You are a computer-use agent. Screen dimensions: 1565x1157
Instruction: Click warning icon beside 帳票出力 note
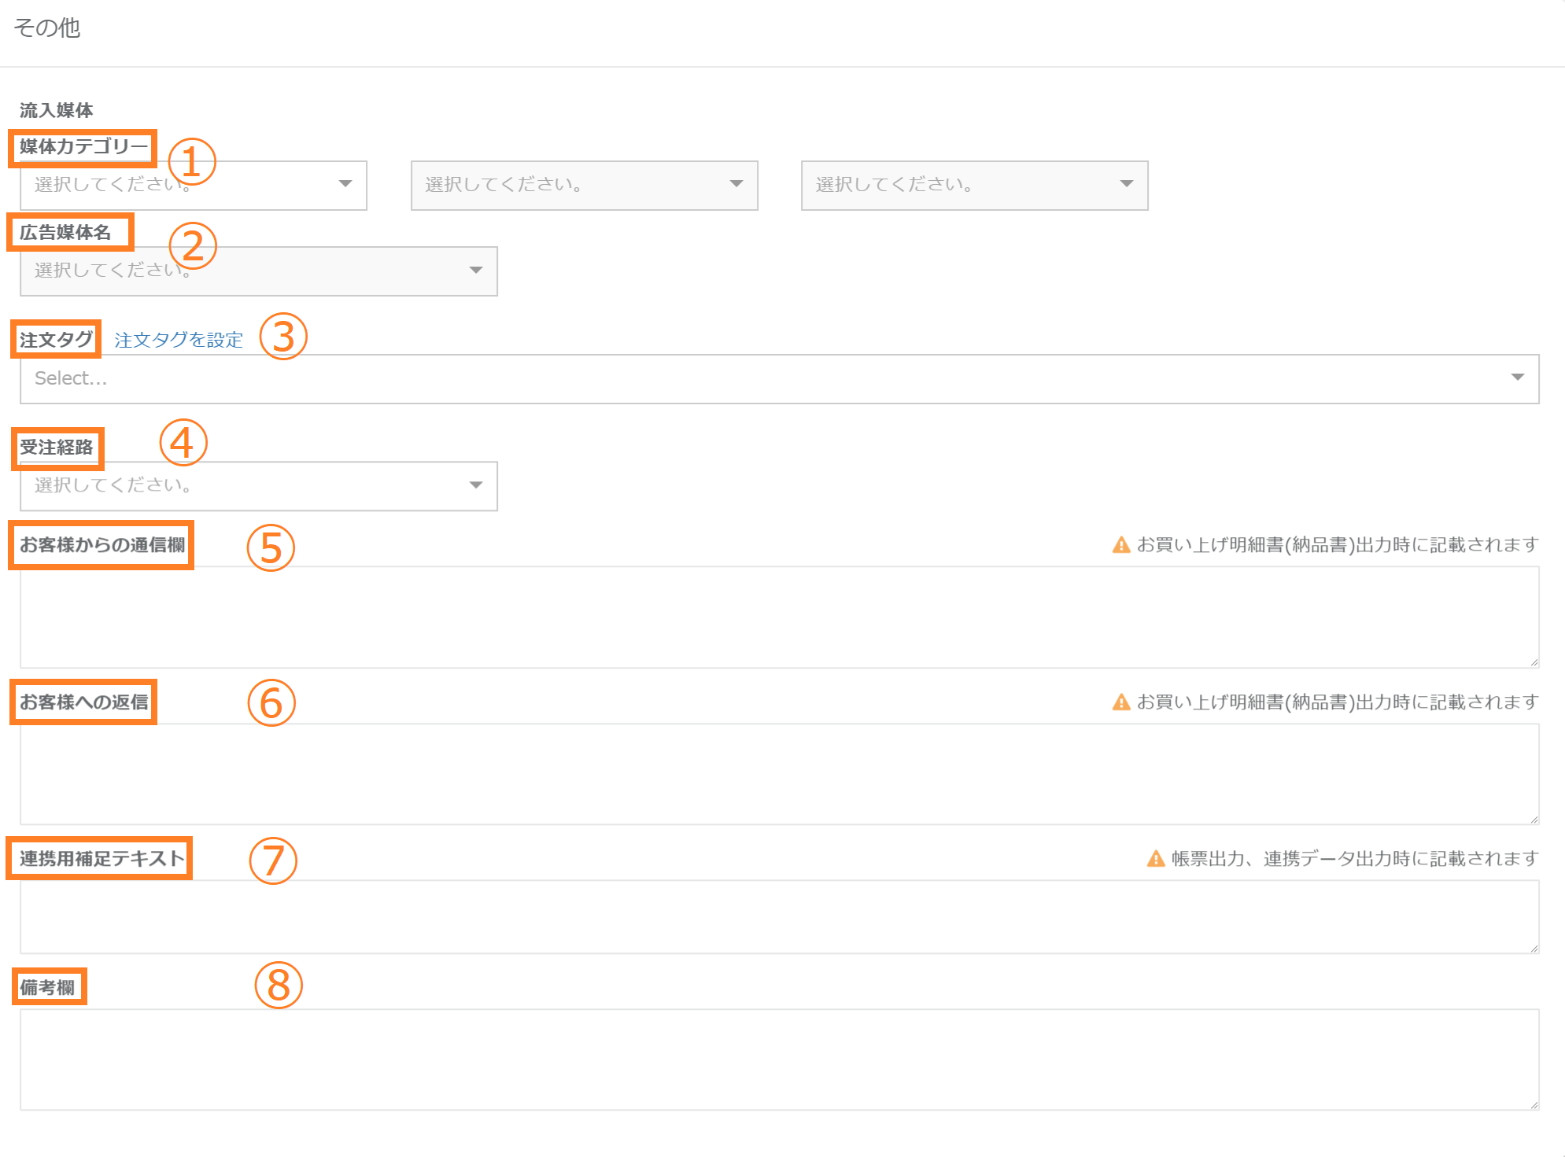tap(1156, 859)
